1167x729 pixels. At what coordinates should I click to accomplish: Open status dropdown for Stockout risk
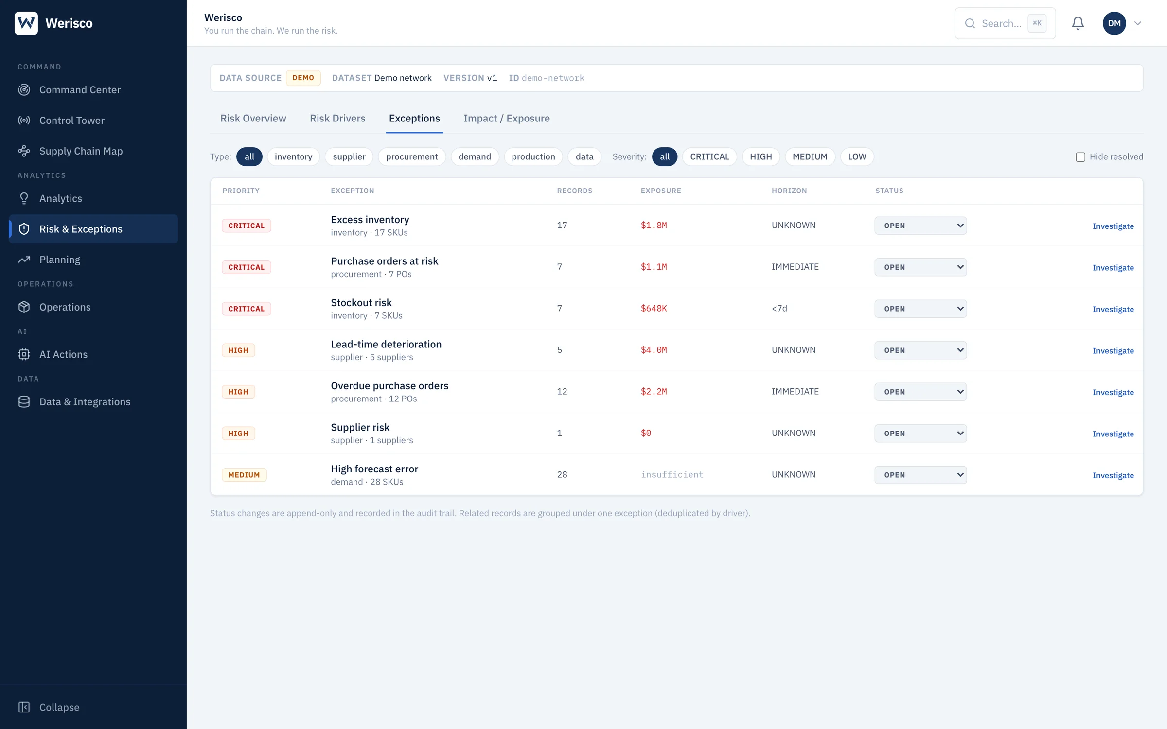920,309
